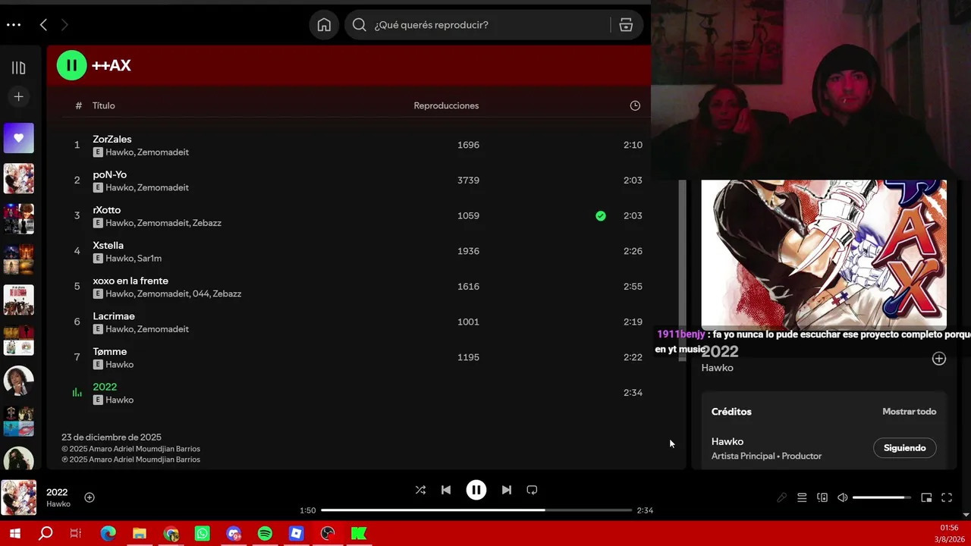Open WhatsApp from the taskbar
Screen dimensions: 971x546
(x=202, y=534)
